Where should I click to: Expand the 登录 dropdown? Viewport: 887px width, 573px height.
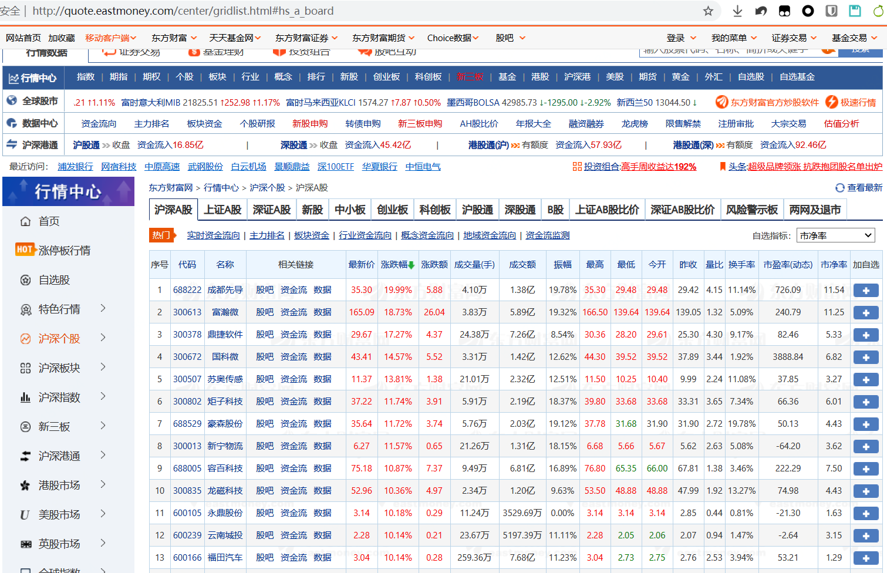[x=682, y=38]
